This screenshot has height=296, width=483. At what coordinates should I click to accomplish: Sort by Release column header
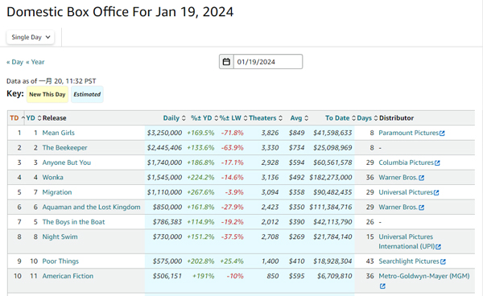point(54,118)
